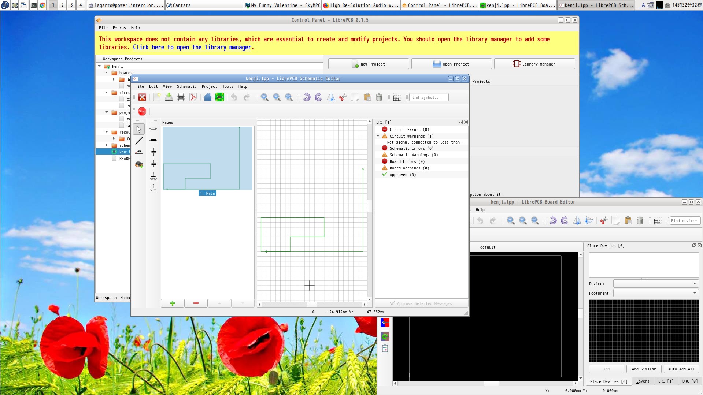Screen dimensions: 703x395
Task: Open the Device dropdown in Place Devices
Action: 655,284
